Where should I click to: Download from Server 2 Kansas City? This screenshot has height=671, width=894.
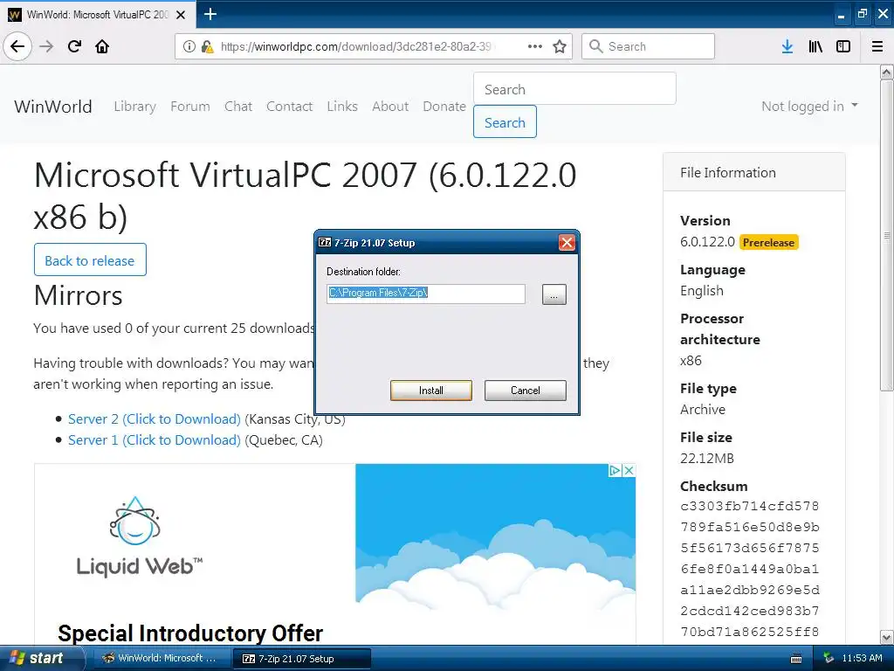154,419
